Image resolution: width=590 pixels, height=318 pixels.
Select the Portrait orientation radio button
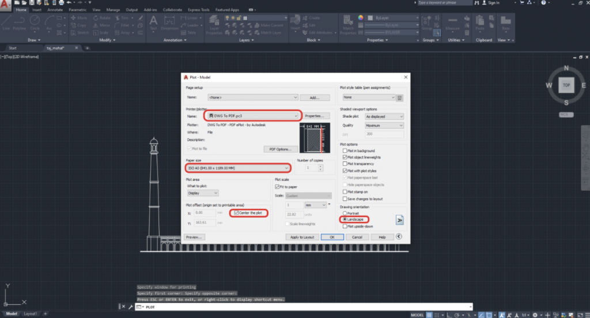(x=345, y=213)
